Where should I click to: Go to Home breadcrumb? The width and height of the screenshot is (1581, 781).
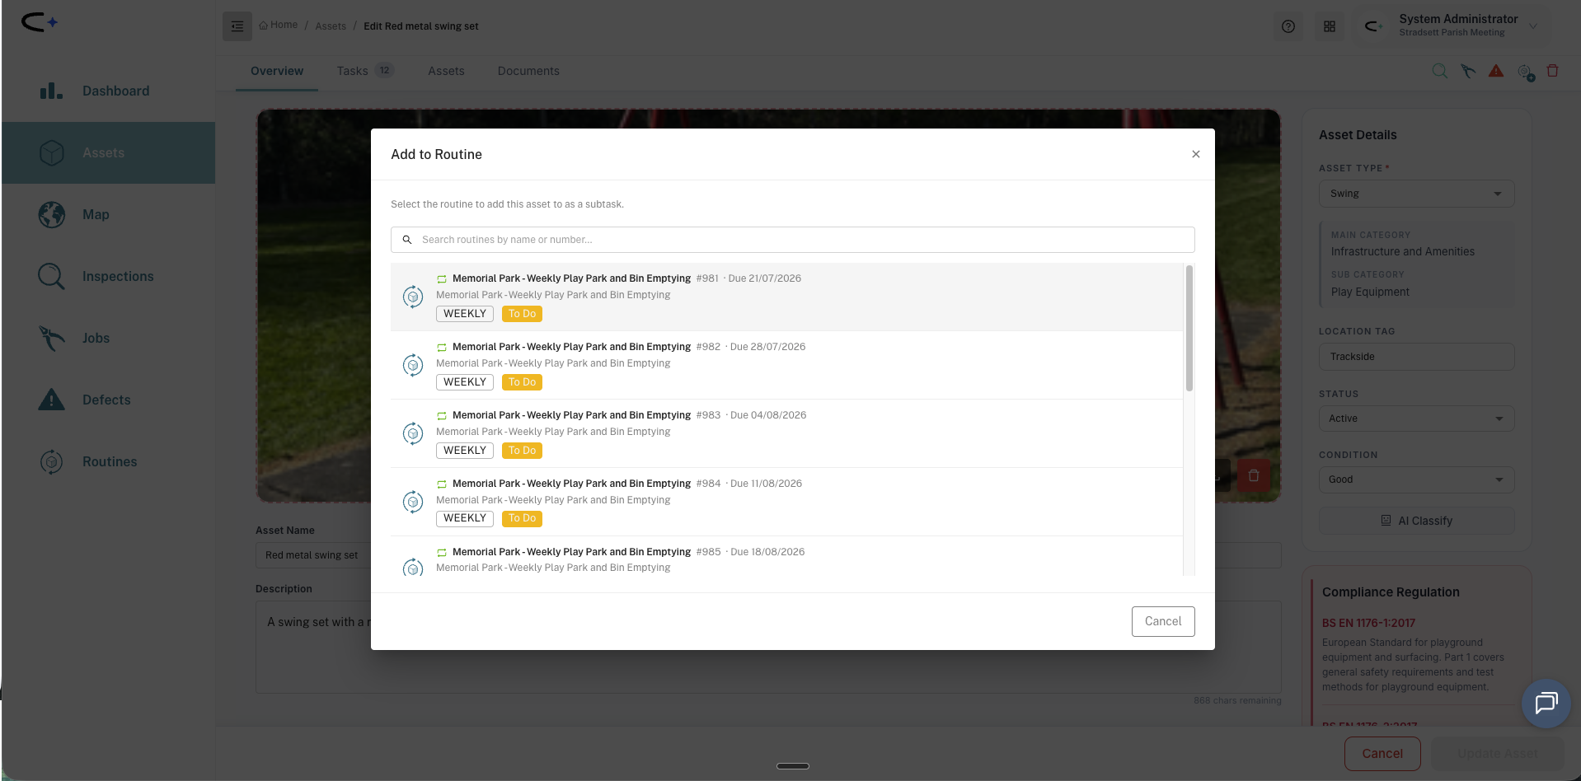(x=279, y=26)
